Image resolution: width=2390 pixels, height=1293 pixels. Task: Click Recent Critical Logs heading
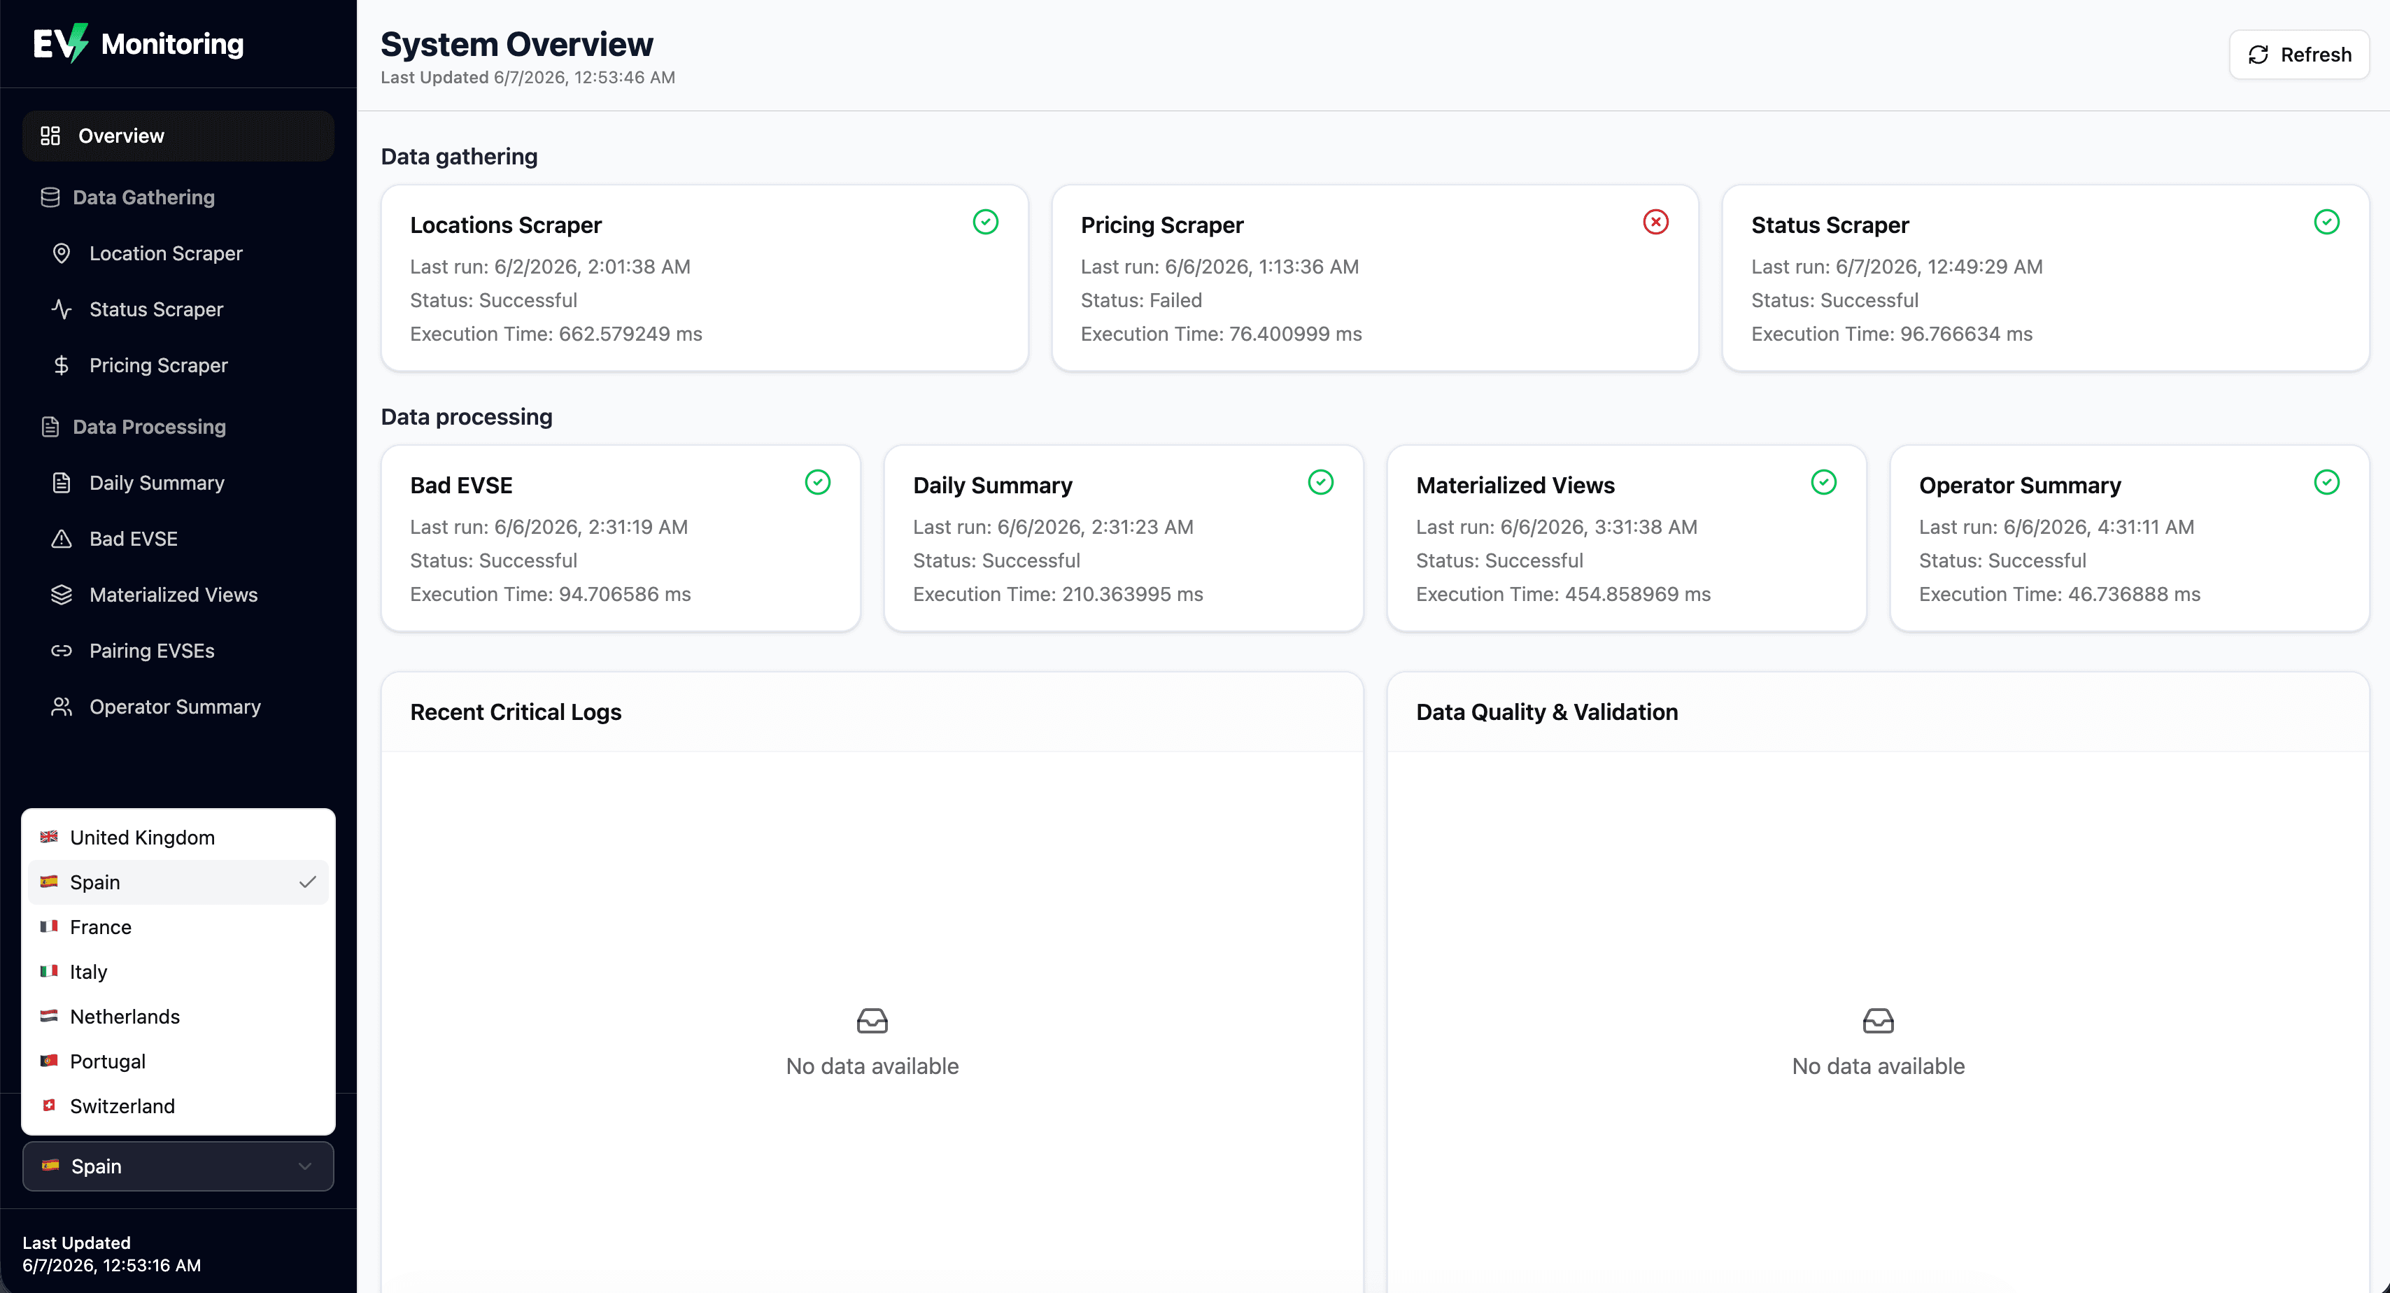tap(516, 712)
